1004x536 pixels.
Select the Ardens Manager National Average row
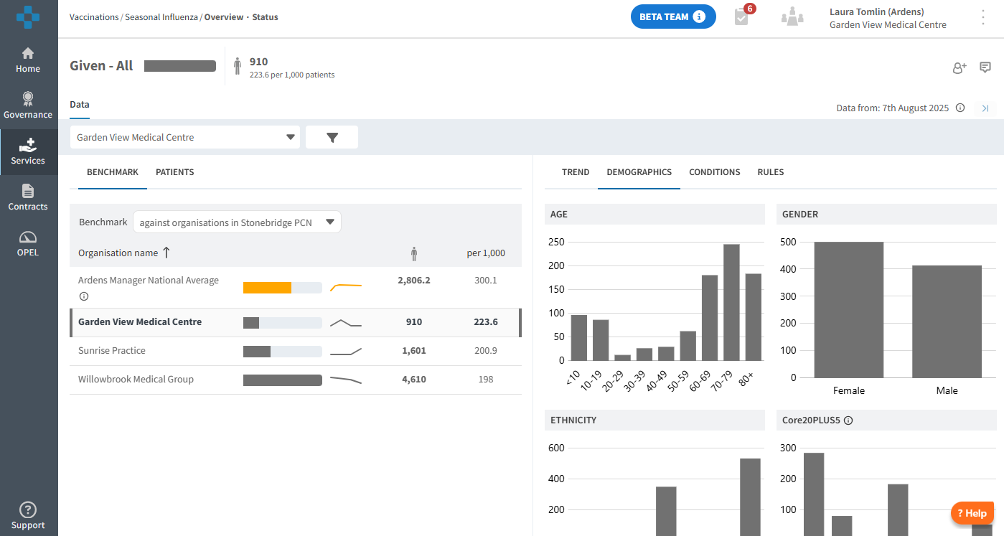point(296,288)
